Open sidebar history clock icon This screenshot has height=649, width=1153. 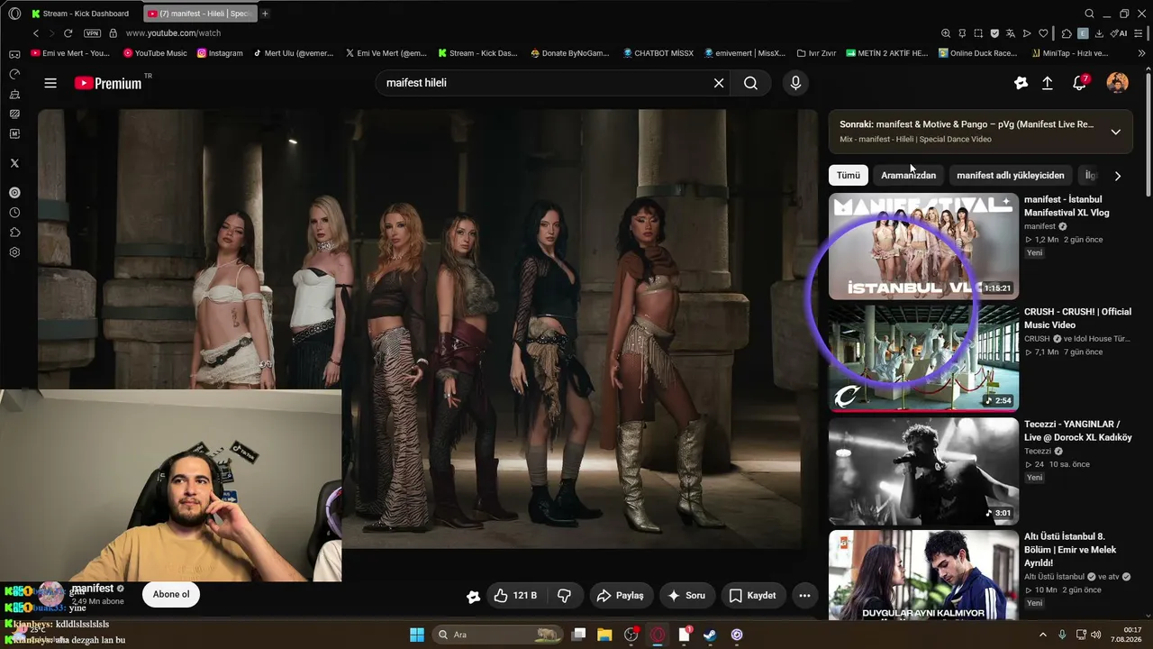click(14, 213)
